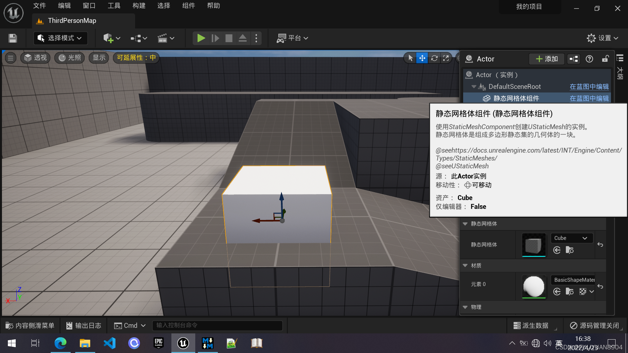Open the Cmd console type dropdown

130,326
